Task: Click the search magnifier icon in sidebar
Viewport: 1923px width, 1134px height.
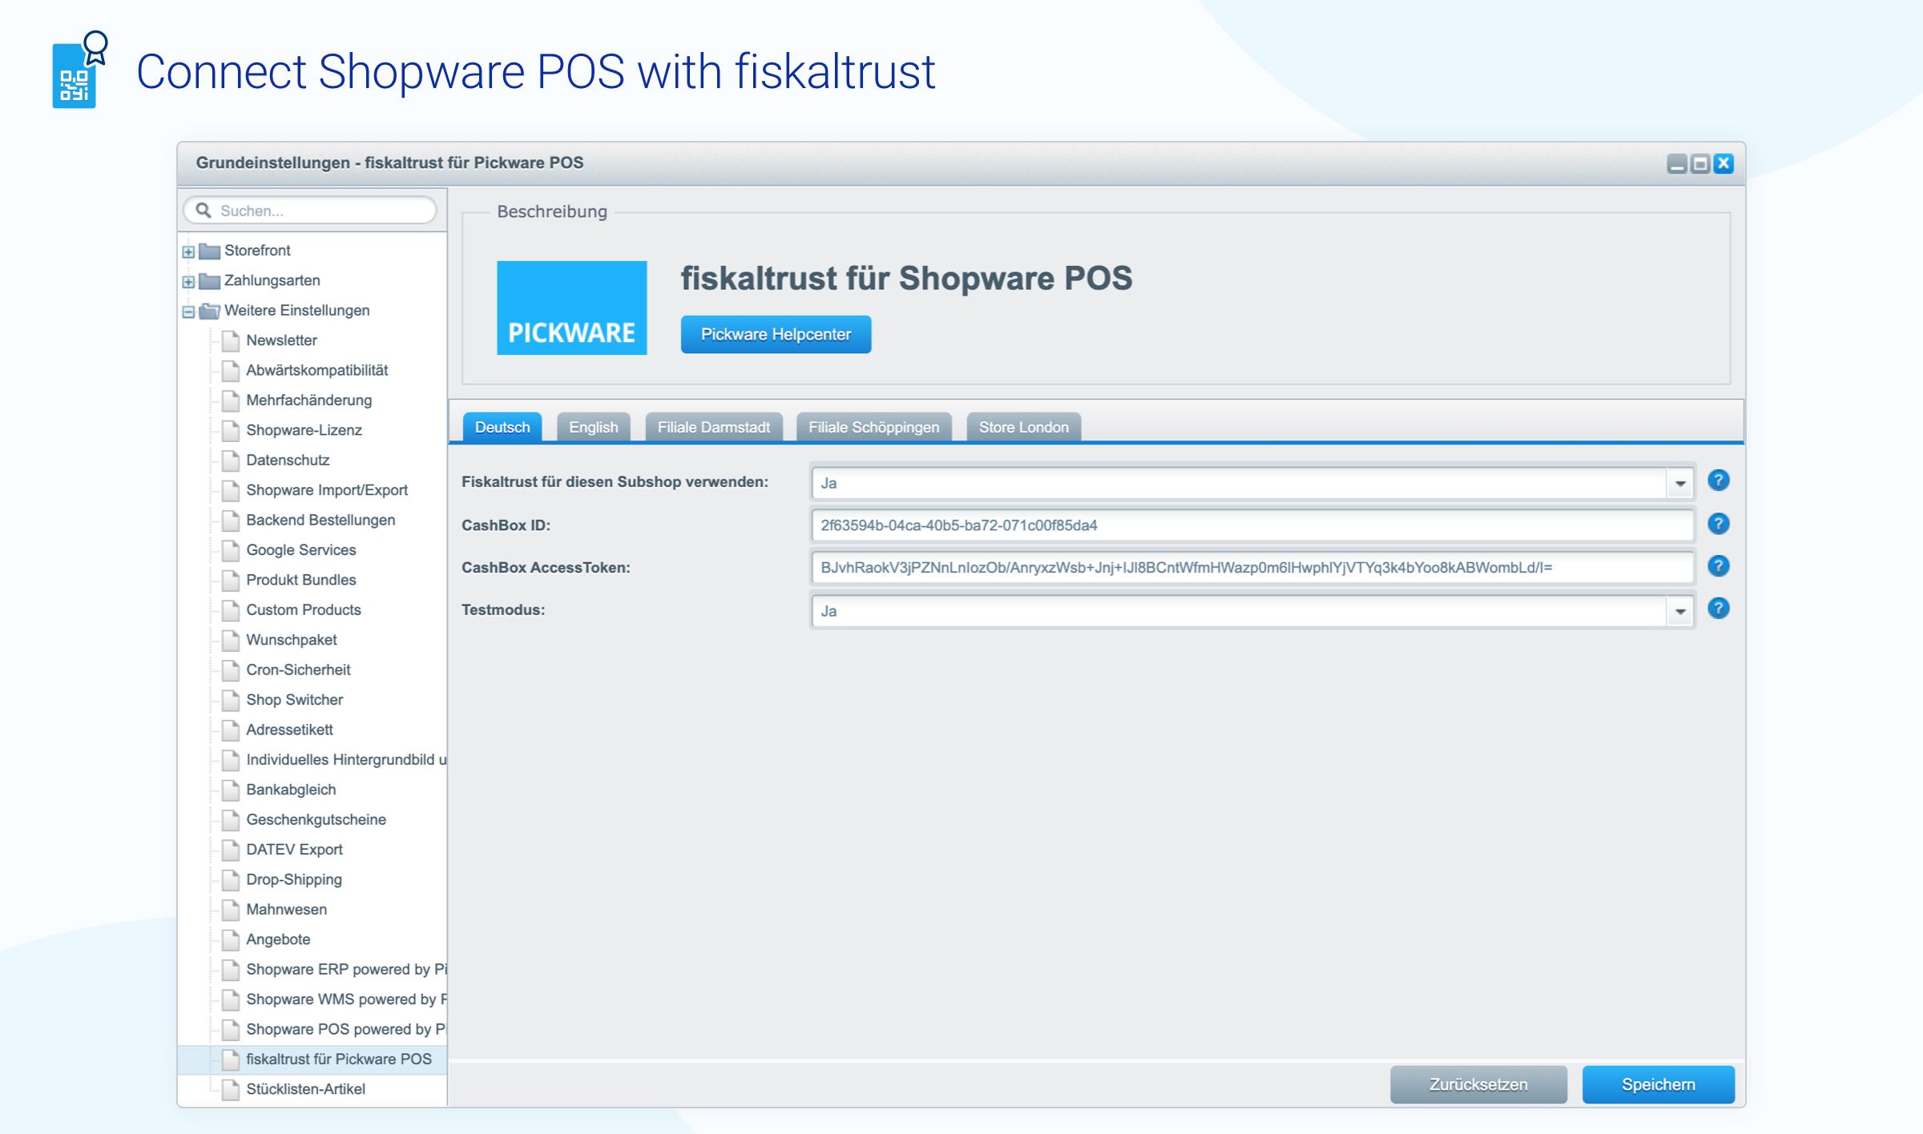Action: pos(204,210)
